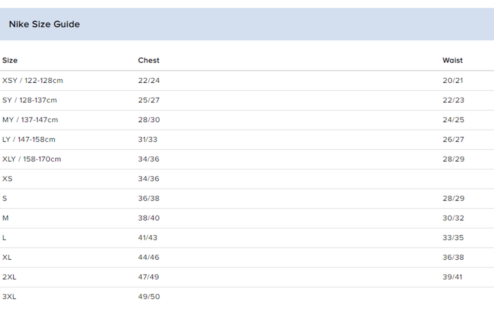Click waist value 39/41 for 2XL
Image resolution: width=494 pixels, height=316 pixels.
(452, 277)
